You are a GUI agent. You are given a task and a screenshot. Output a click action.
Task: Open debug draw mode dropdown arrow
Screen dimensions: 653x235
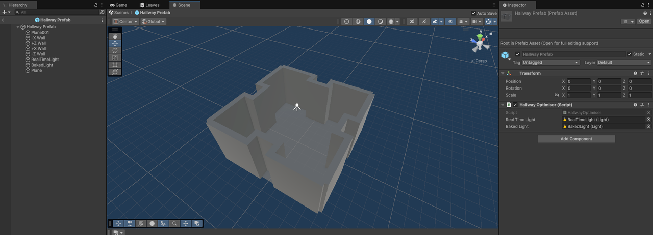397,22
